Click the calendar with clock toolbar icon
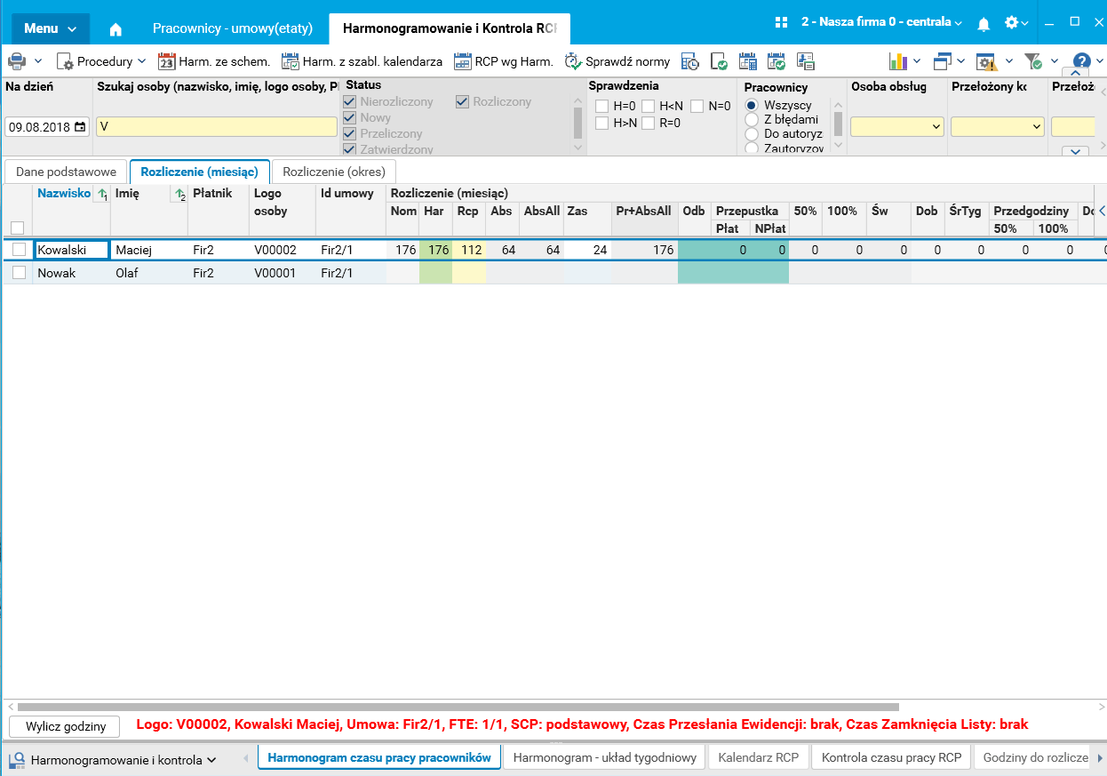Screen dimensions: 1107x776 (690, 61)
